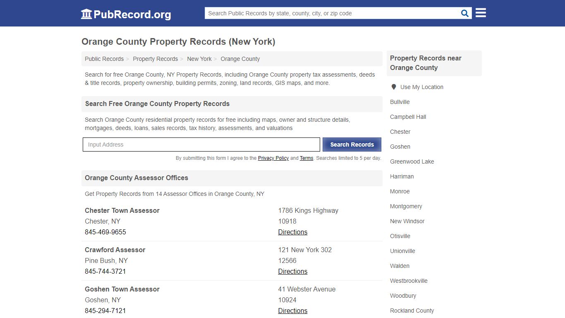Screen dimensions: 565x318
Task: Open Property Records breadcrumb
Action: 156,59
